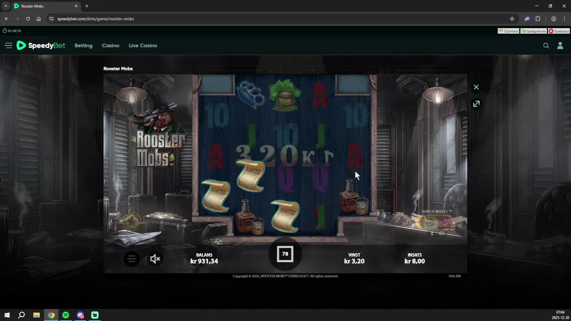The width and height of the screenshot is (571, 321).
Task: Open Spotify from the taskbar
Action: pyautogui.click(x=66, y=315)
